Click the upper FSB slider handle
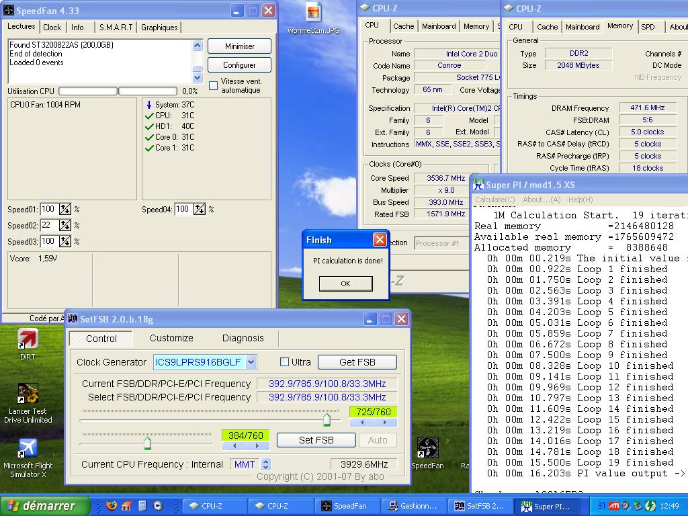Screen dimensions: 688x516 point(327,419)
